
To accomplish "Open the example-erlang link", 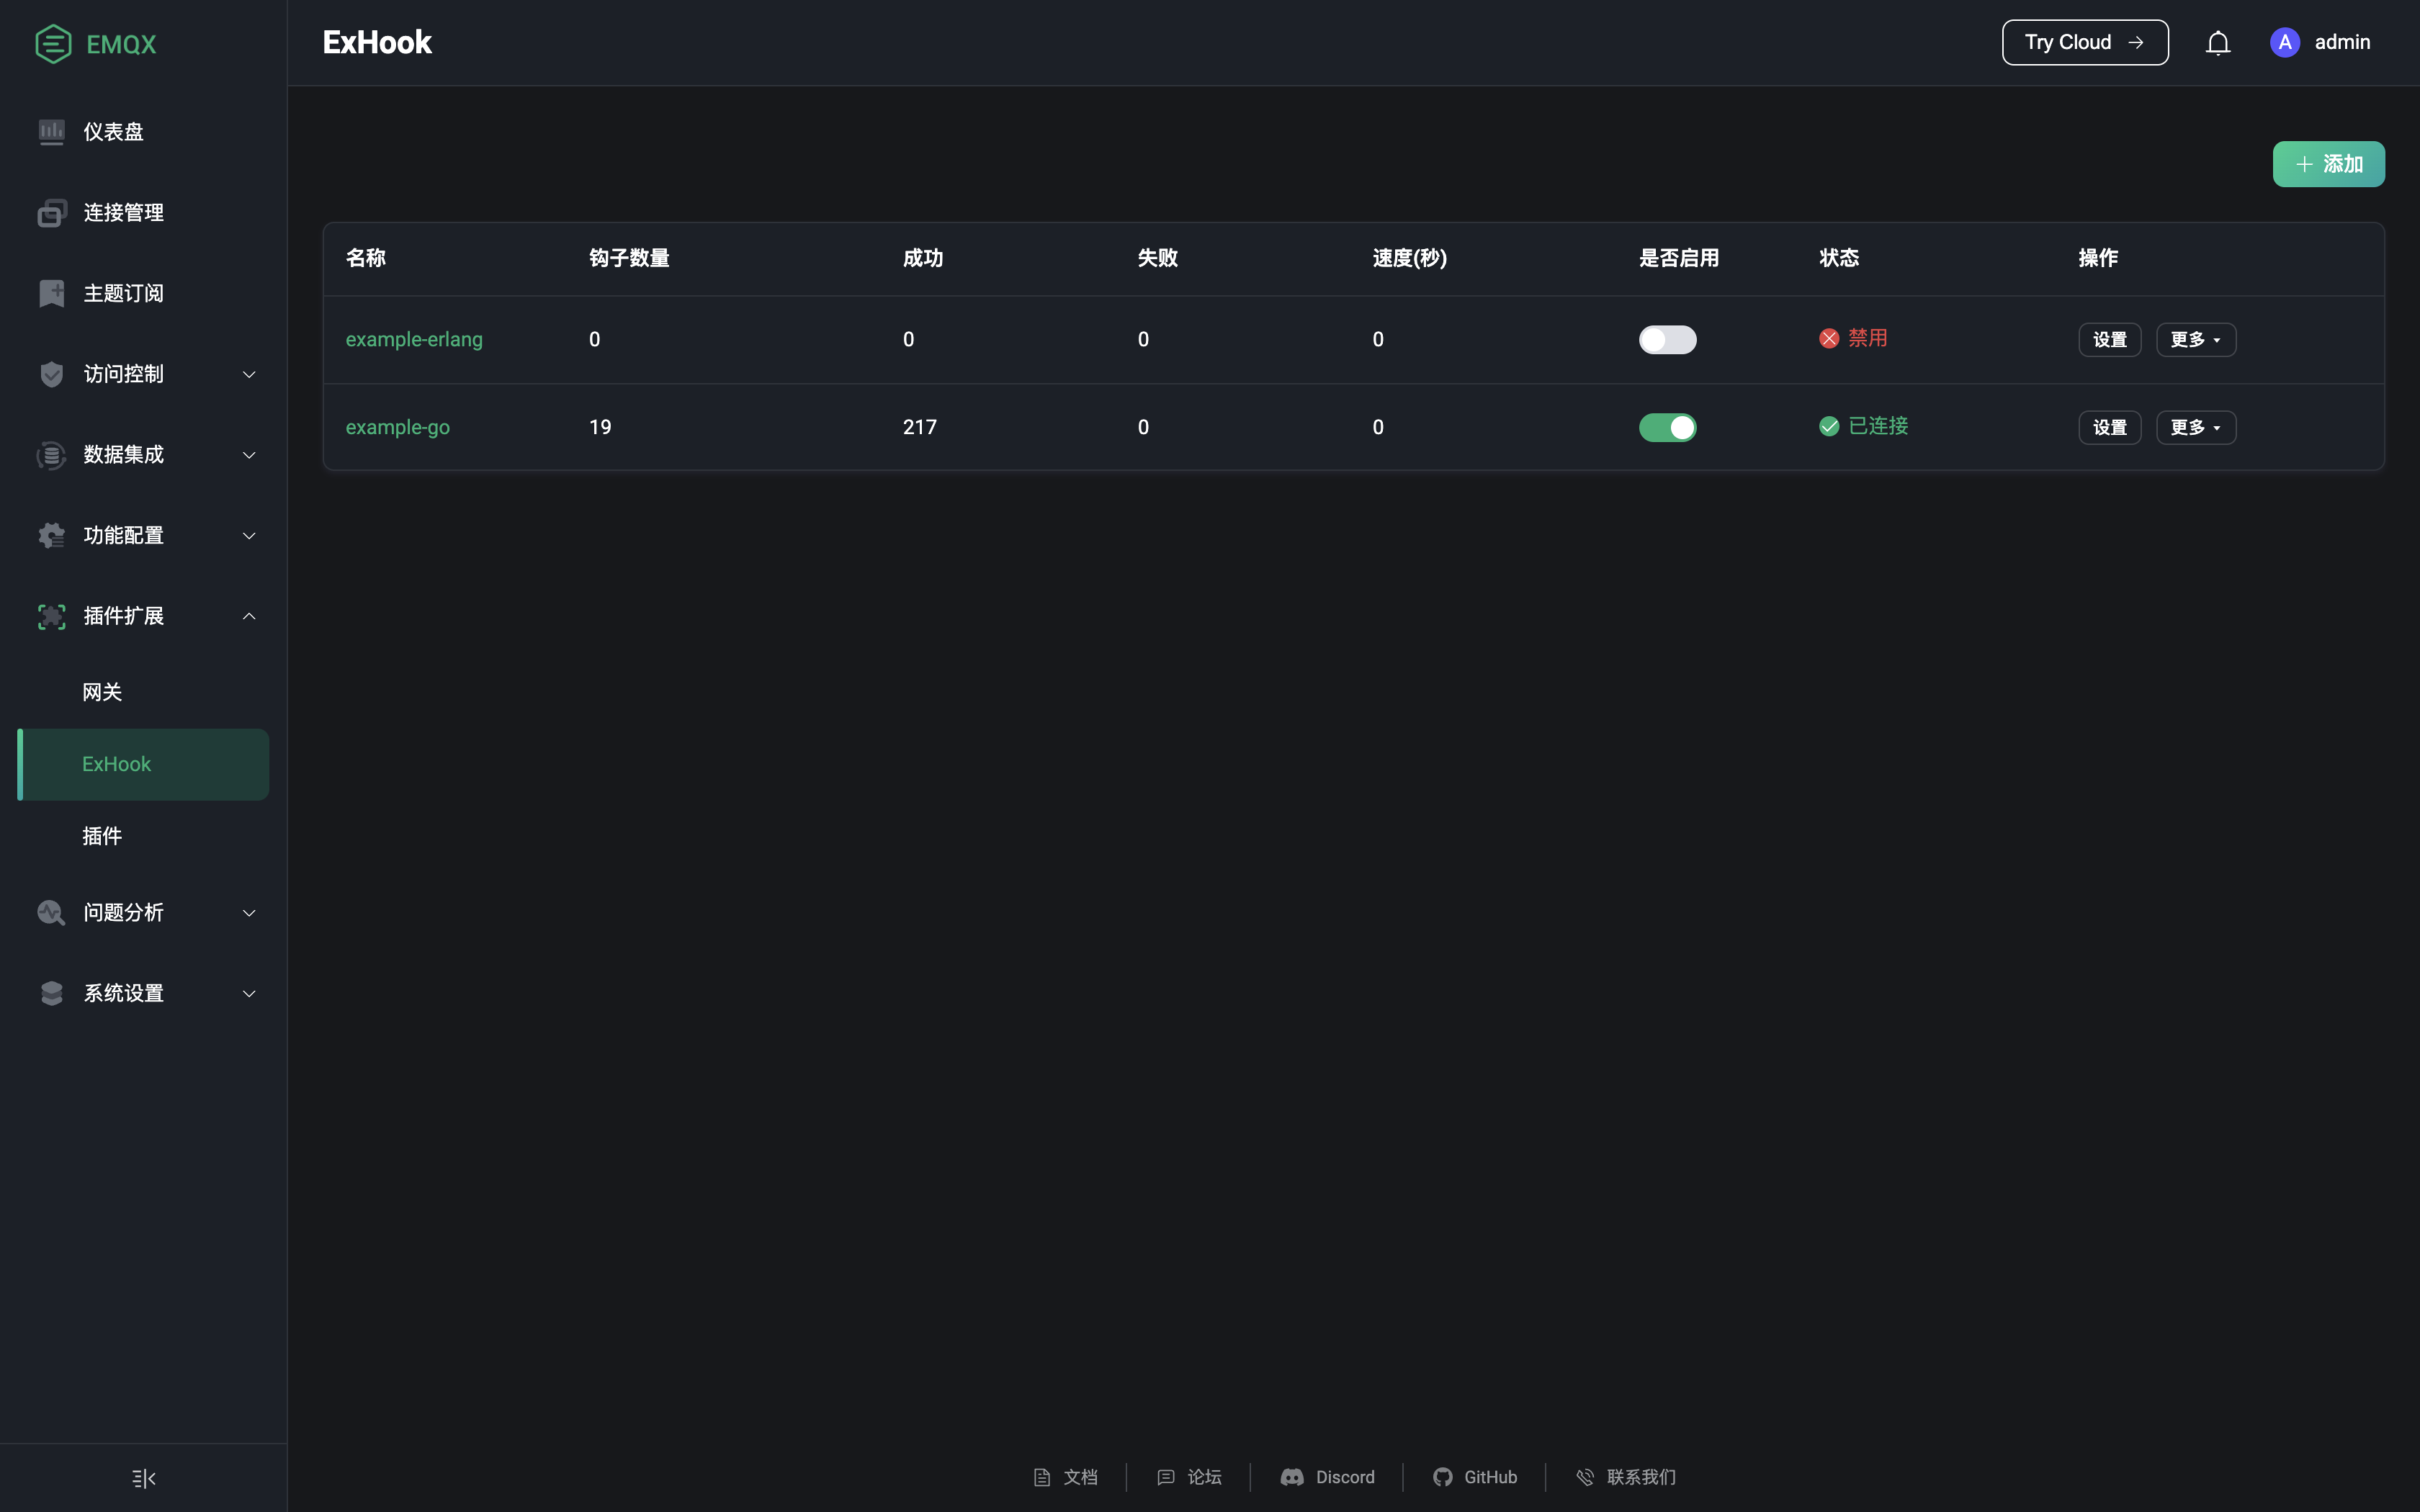I will (x=414, y=340).
